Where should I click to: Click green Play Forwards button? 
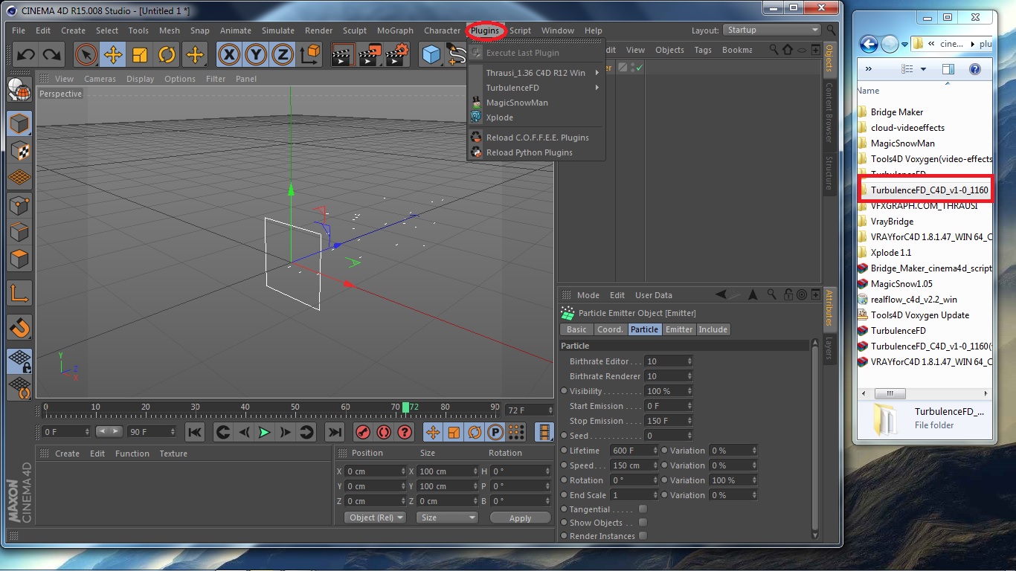click(264, 432)
